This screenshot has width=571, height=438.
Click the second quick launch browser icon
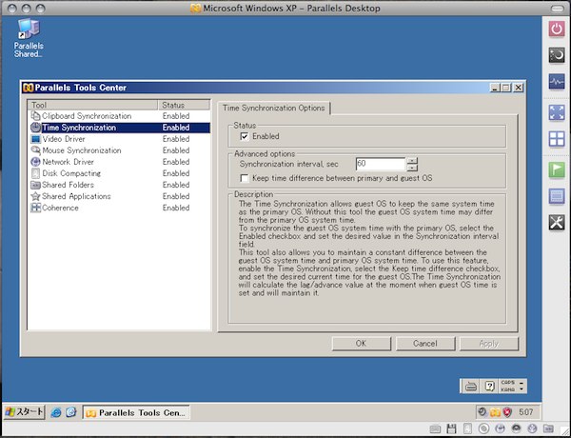pos(71,412)
